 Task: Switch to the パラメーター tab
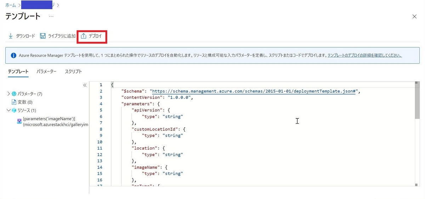coord(46,71)
